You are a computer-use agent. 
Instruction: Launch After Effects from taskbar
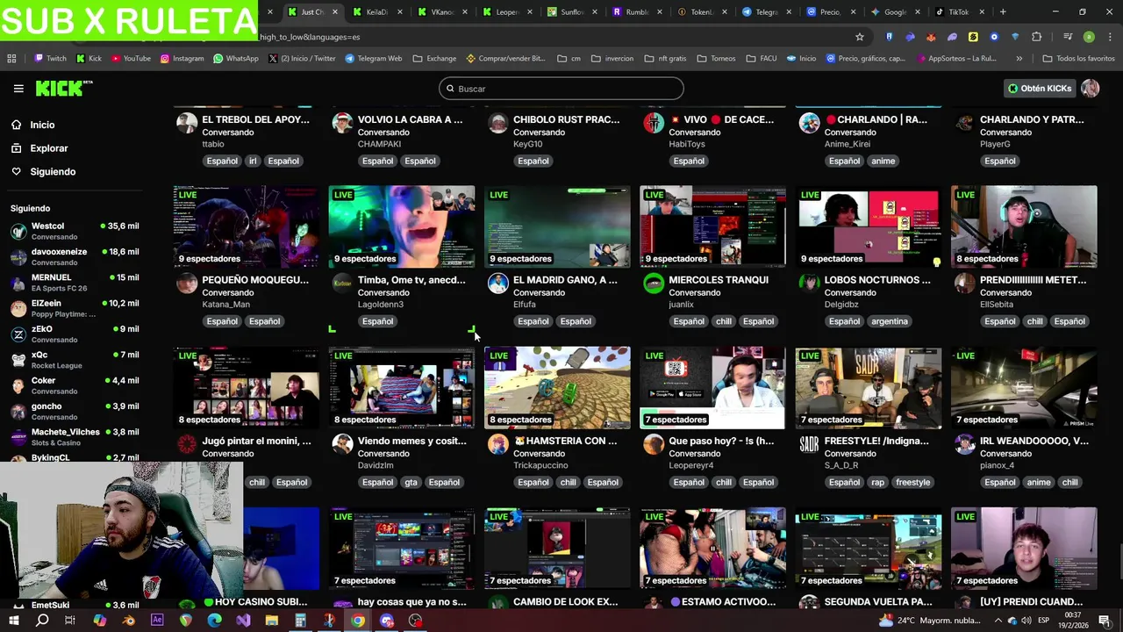pyautogui.click(x=157, y=621)
